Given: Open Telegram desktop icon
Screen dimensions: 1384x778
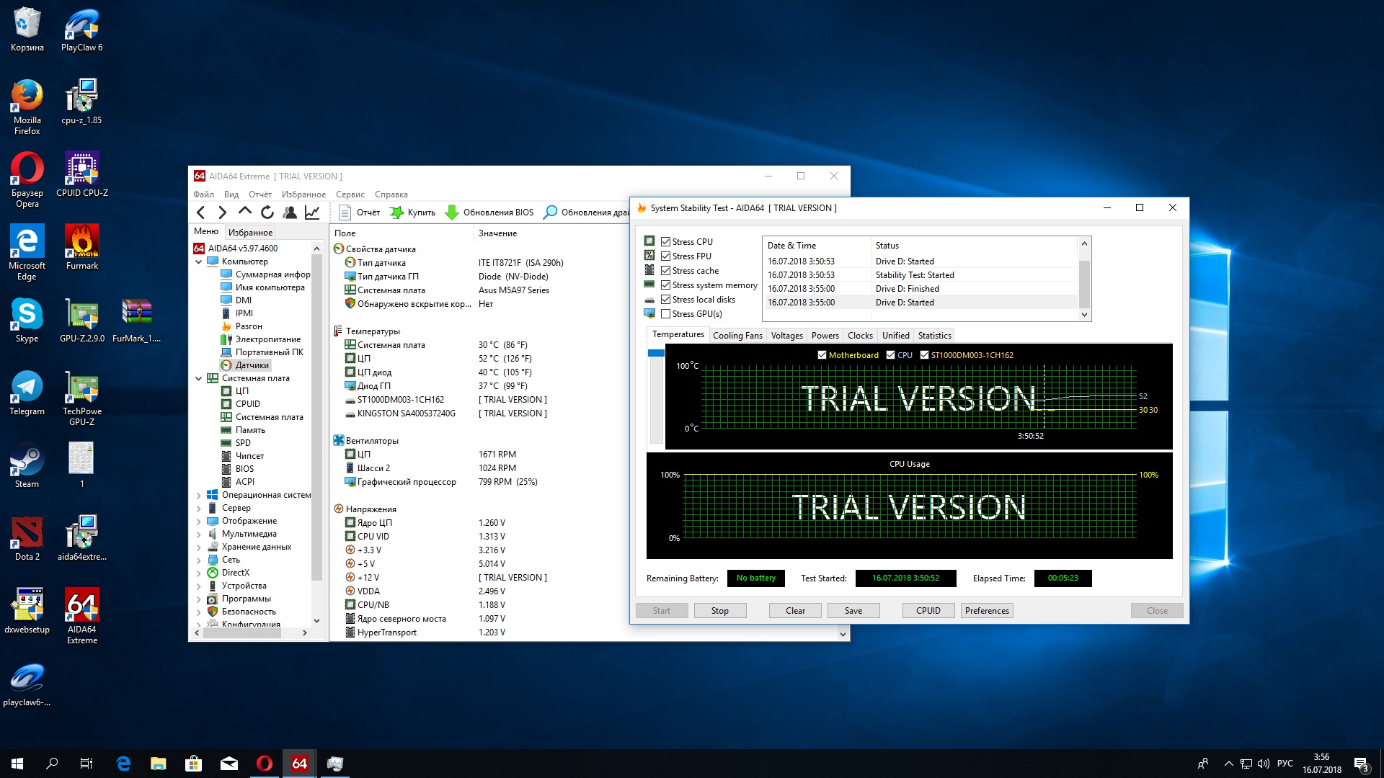Looking at the screenshot, I should coord(27,393).
